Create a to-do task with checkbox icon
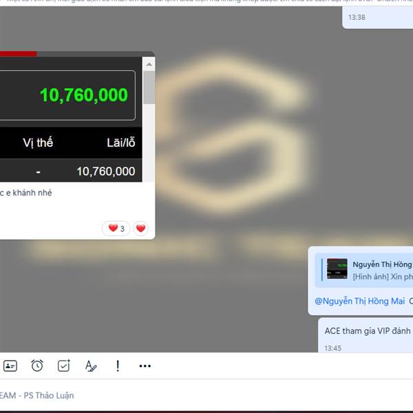 64,366
